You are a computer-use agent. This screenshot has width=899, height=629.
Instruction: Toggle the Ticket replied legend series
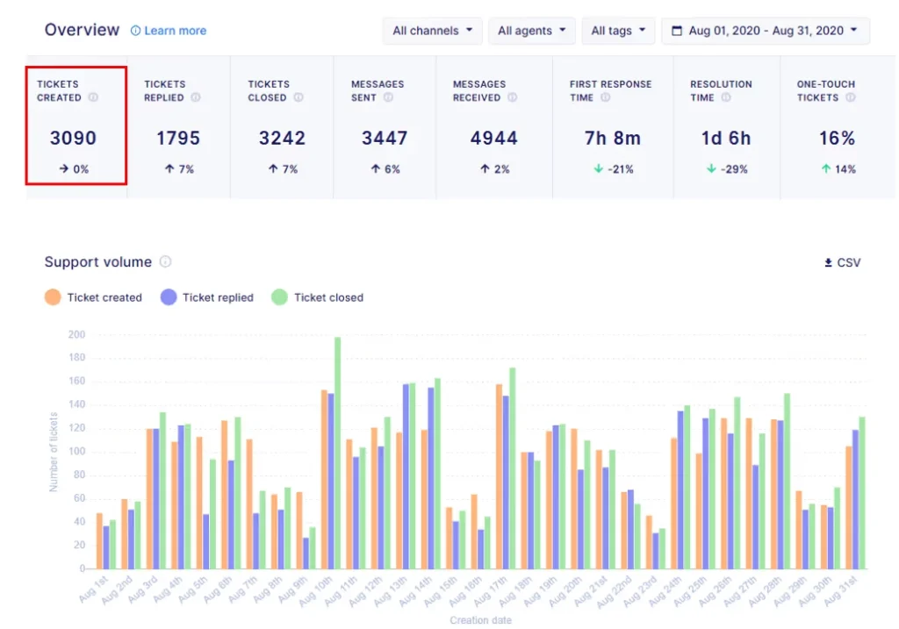[207, 297]
